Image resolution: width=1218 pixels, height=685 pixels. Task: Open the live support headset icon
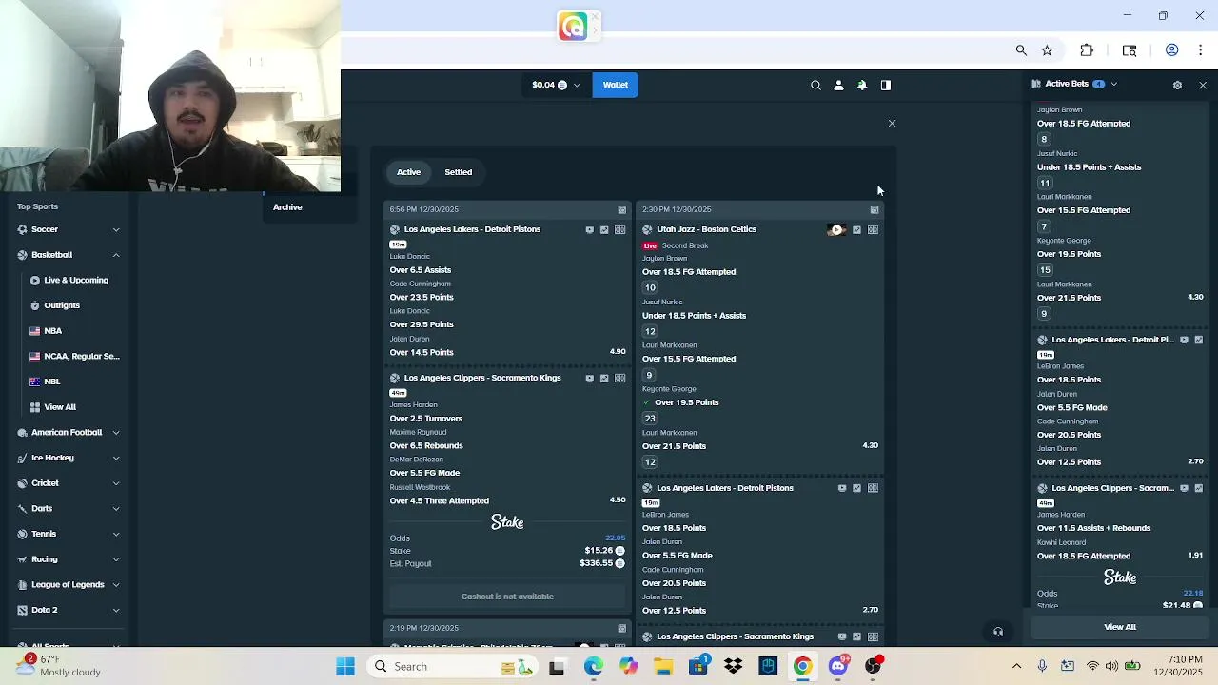[998, 632]
